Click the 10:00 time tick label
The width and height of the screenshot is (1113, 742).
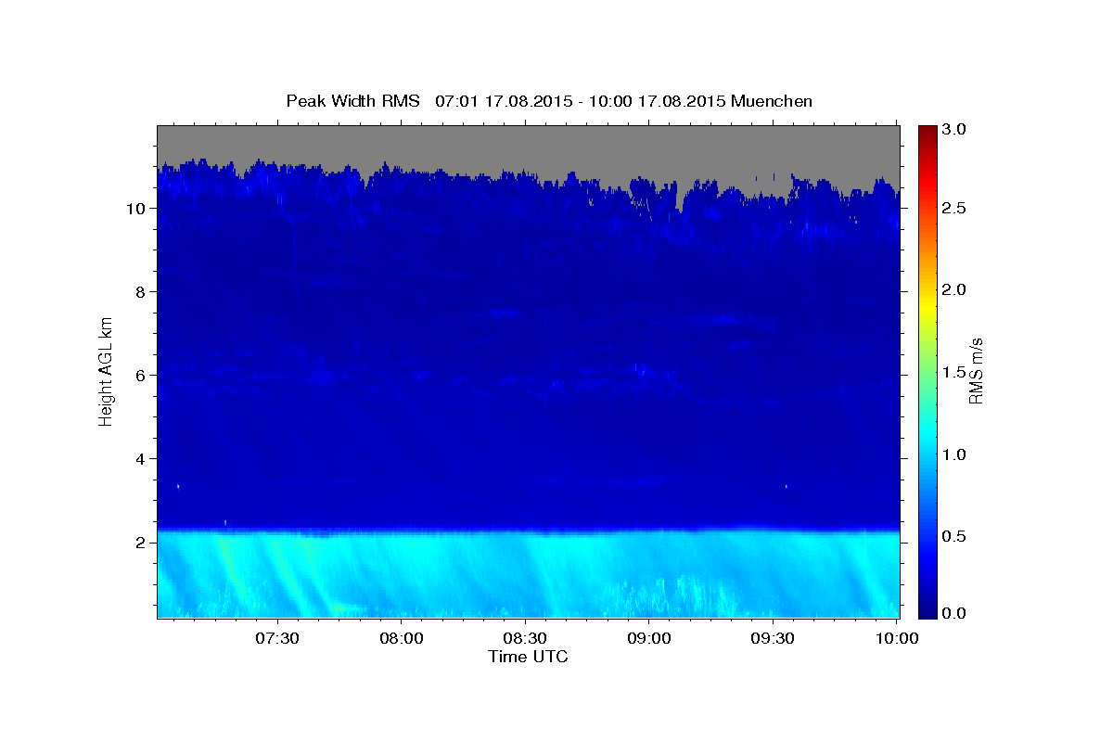point(897,638)
